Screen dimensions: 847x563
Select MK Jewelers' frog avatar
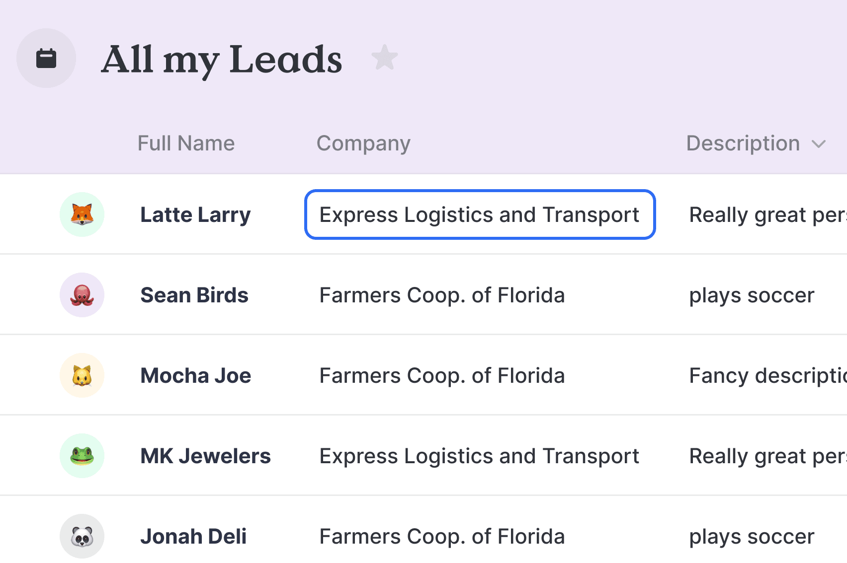(82, 456)
